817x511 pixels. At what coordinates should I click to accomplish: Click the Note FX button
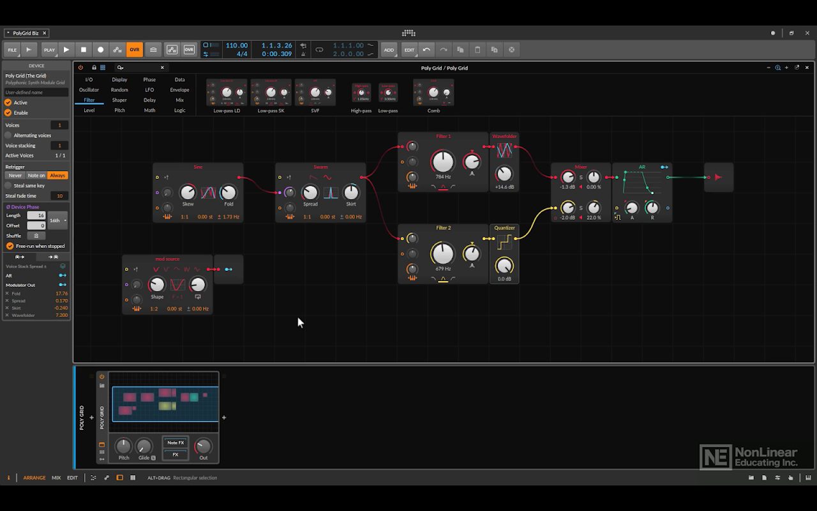(x=176, y=443)
